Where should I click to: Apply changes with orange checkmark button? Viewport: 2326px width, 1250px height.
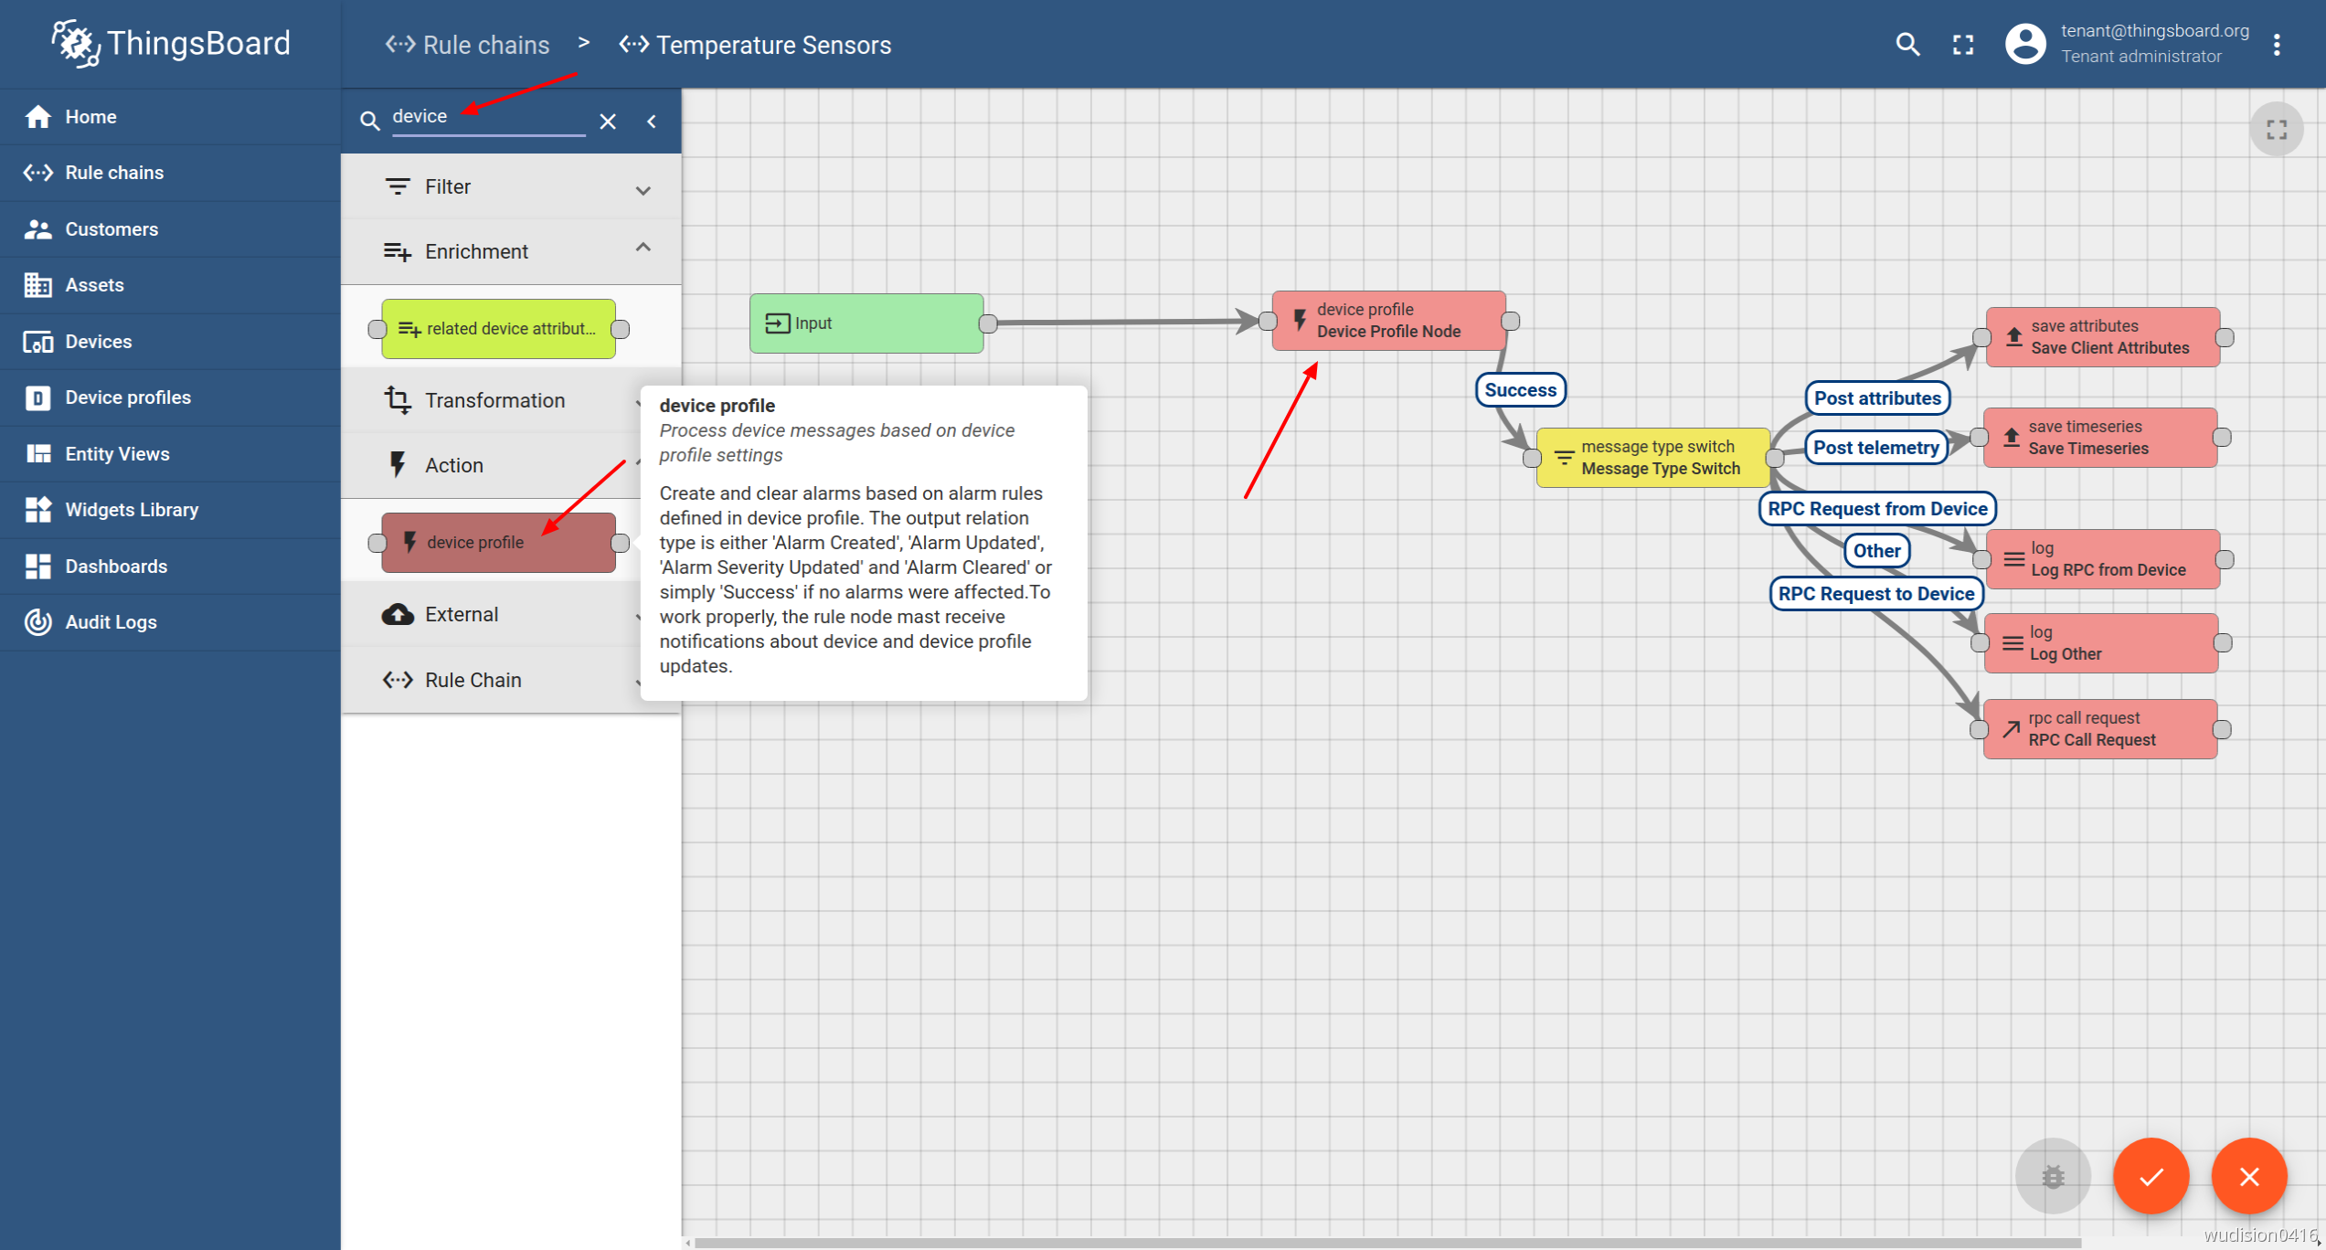(2151, 1176)
